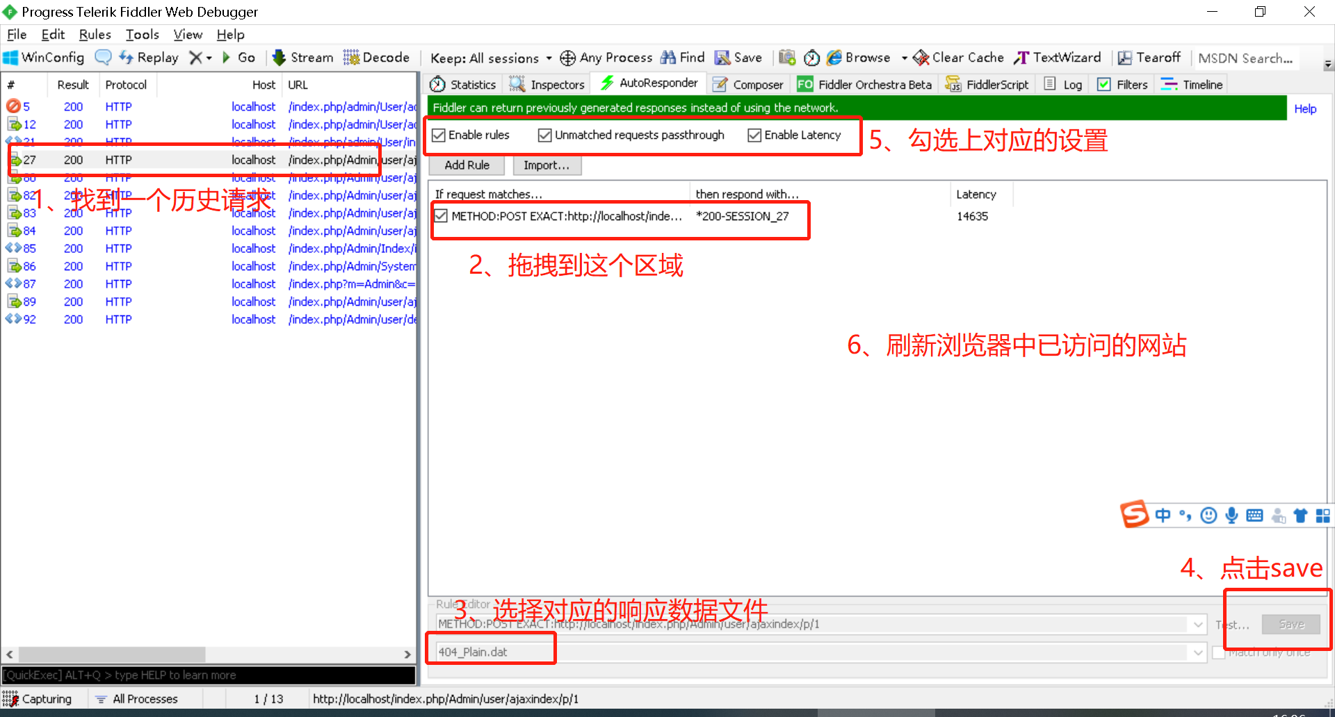The height and width of the screenshot is (717, 1335).
Task: Click the Clear Cache icon
Action: [921, 58]
